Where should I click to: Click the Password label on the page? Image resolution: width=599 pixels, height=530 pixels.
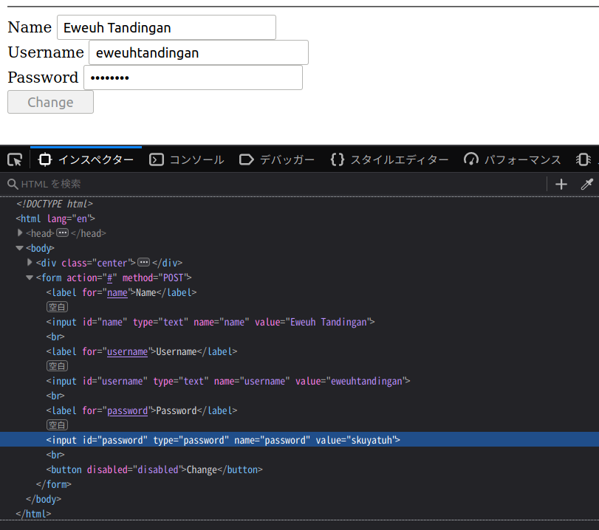point(43,78)
